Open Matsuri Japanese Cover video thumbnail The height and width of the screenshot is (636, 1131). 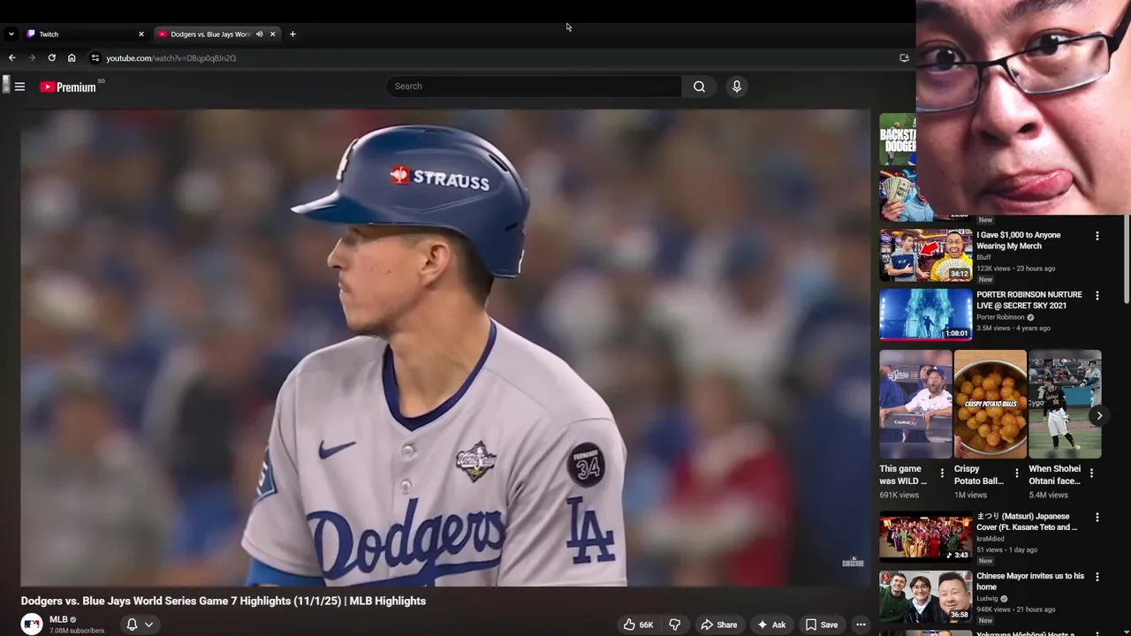click(x=926, y=536)
